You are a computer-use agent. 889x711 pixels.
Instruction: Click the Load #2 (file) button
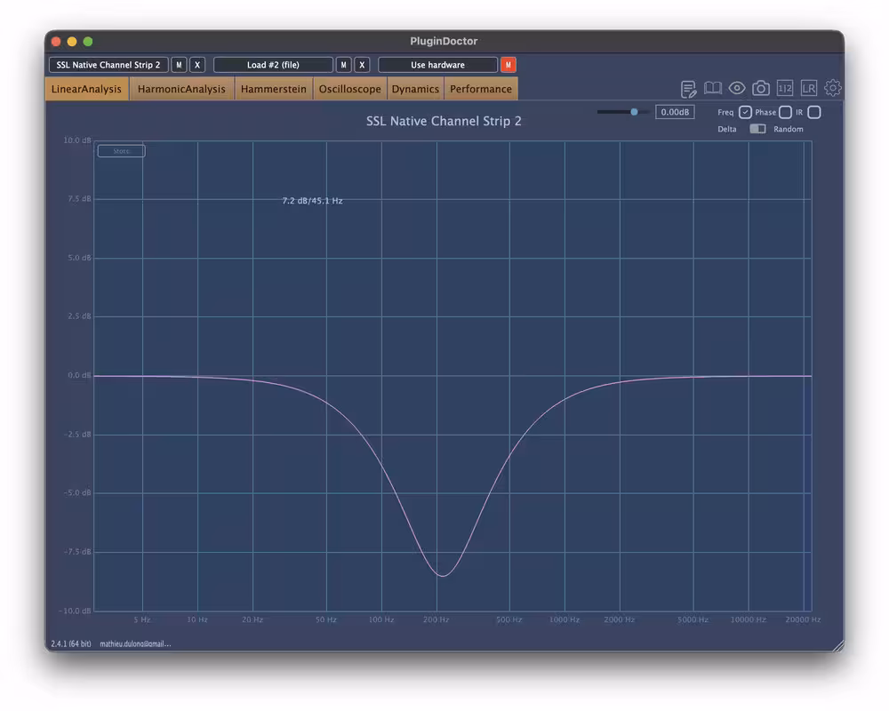point(273,65)
